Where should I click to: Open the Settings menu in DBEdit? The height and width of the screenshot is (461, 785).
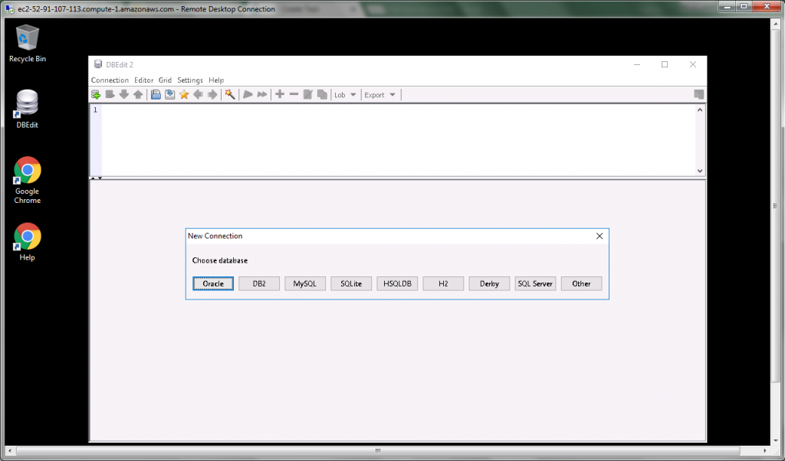click(x=189, y=80)
